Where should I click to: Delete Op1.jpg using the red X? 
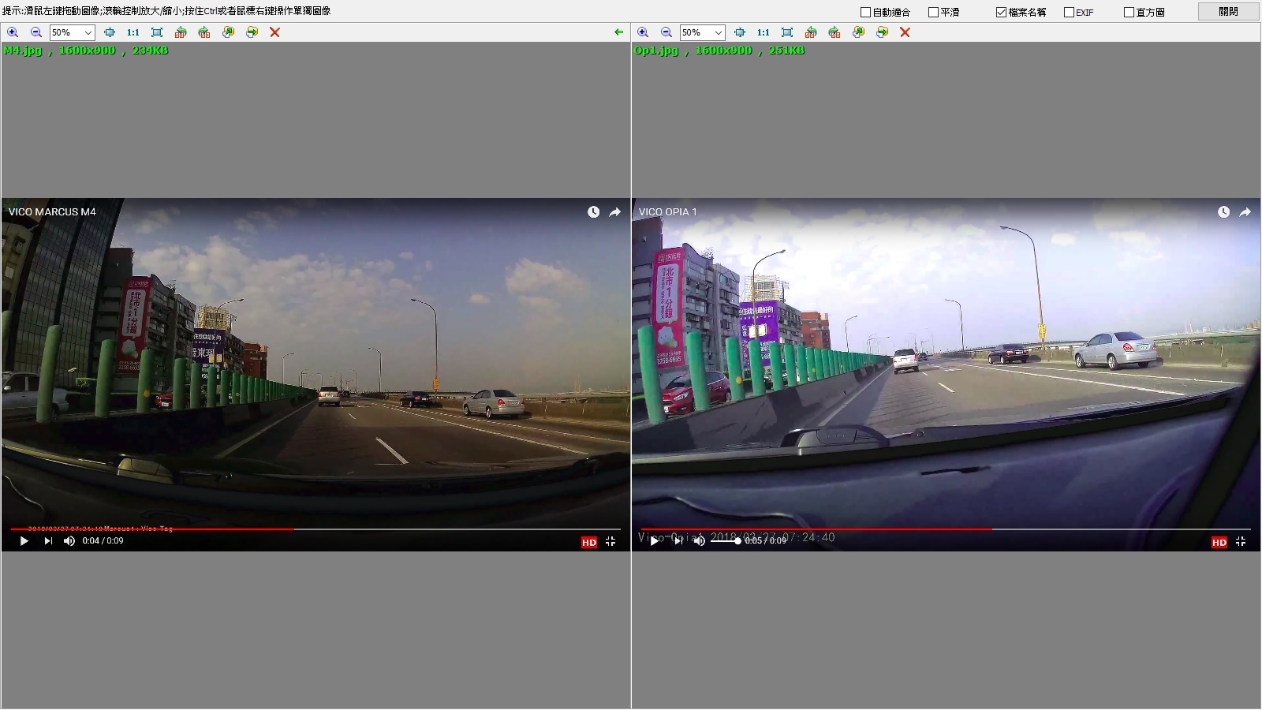coord(905,32)
